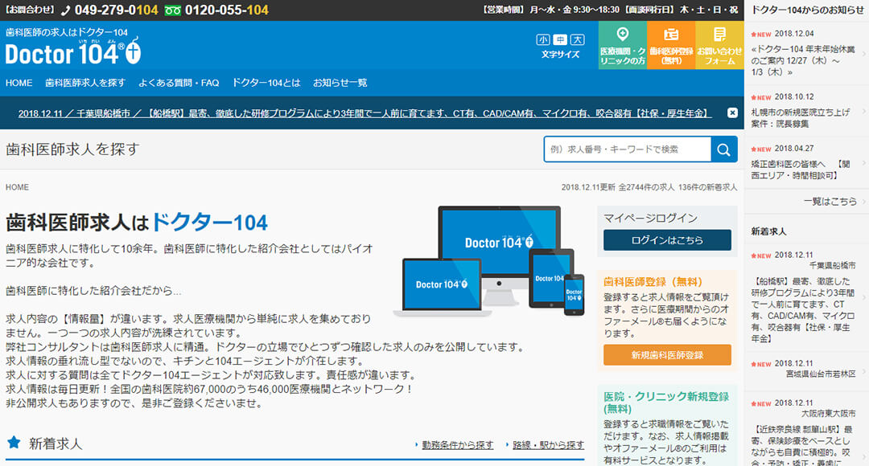The width and height of the screenshot is (869, 466).
Task: Open お知らせ一覧 menu item
Action: [x=340, y=83]
